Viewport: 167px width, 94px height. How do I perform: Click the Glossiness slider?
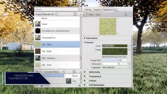pyautogui.click(x=110, y=64)
